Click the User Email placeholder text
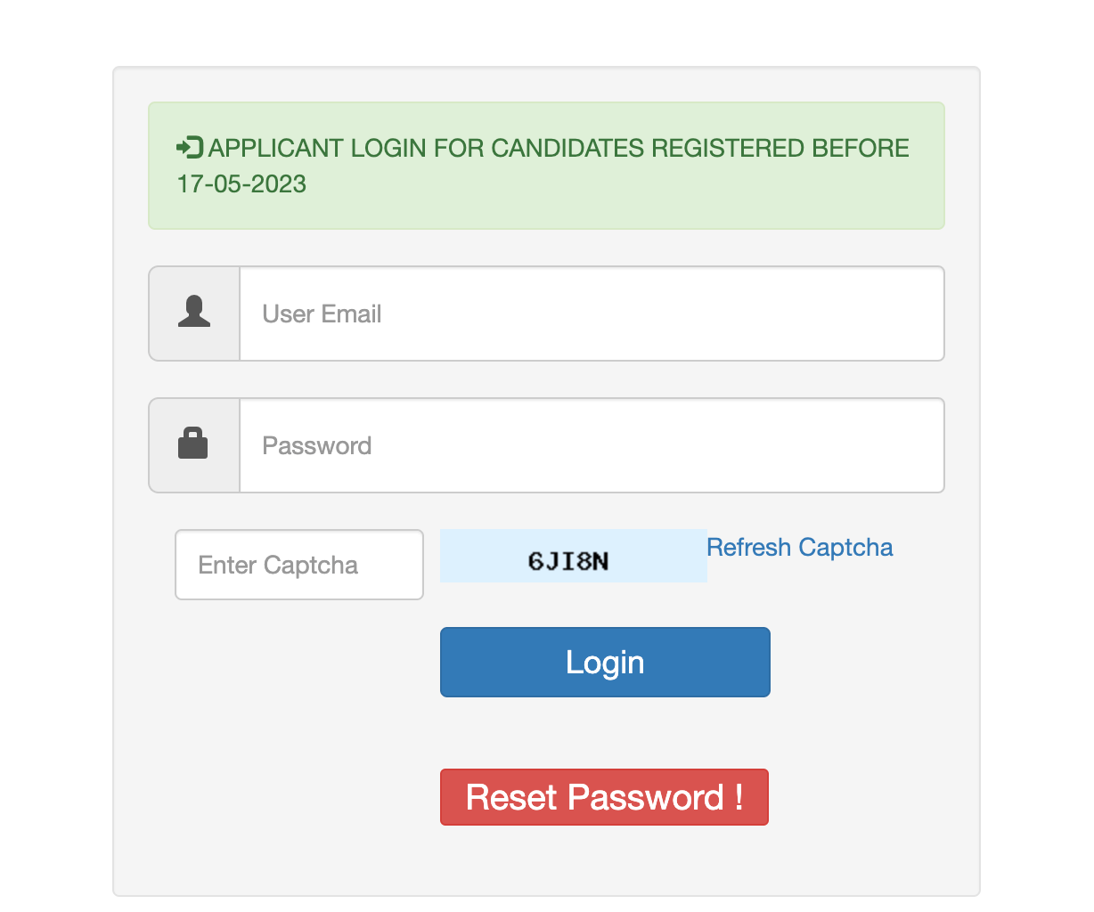 (x=322, y=313)
